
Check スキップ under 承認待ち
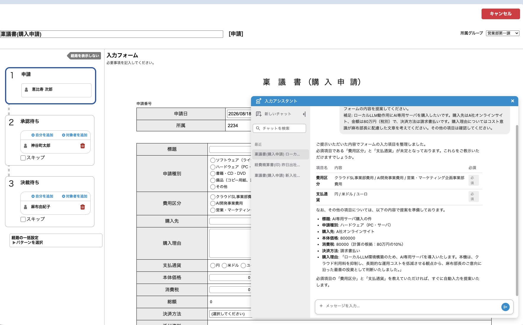click(x=23, y=158)
